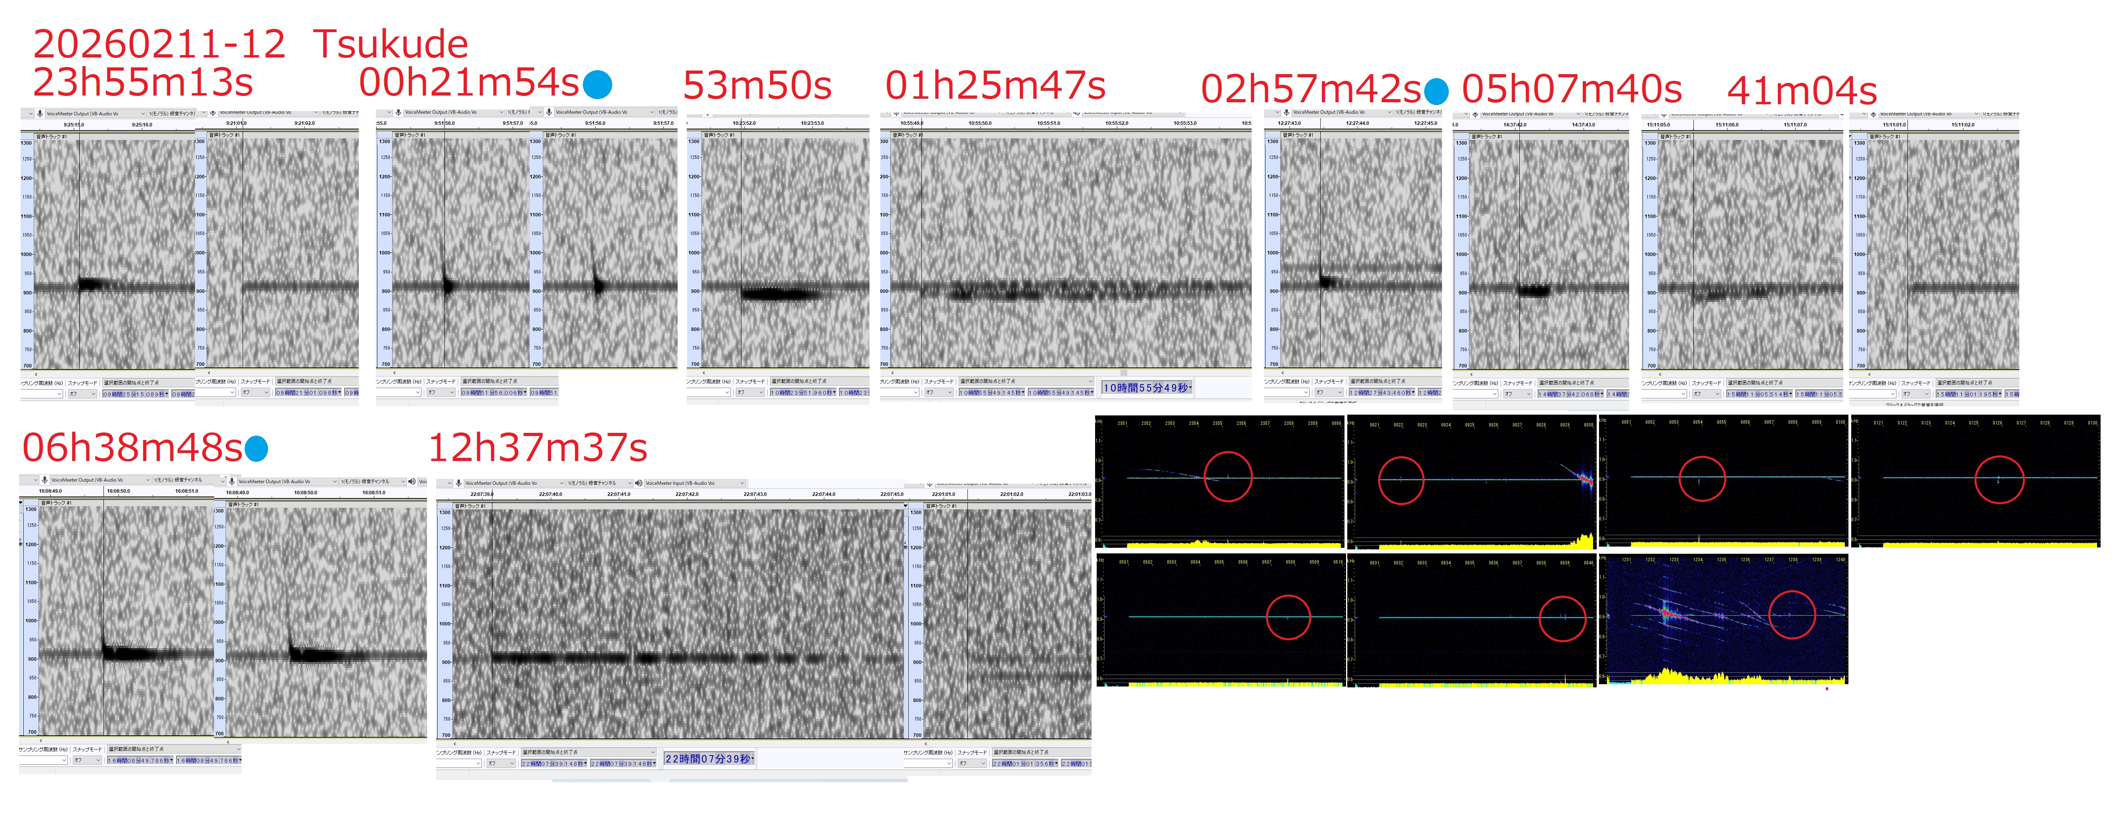The image size is (2122, 815).
Task: Click blue dot next to 06h38m48s
Action: pos(256,449)
